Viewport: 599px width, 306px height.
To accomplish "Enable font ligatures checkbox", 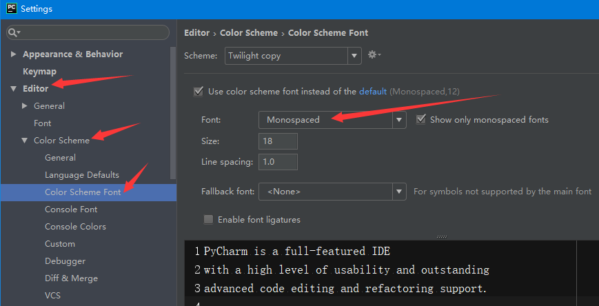I will (x=208, y=220).
